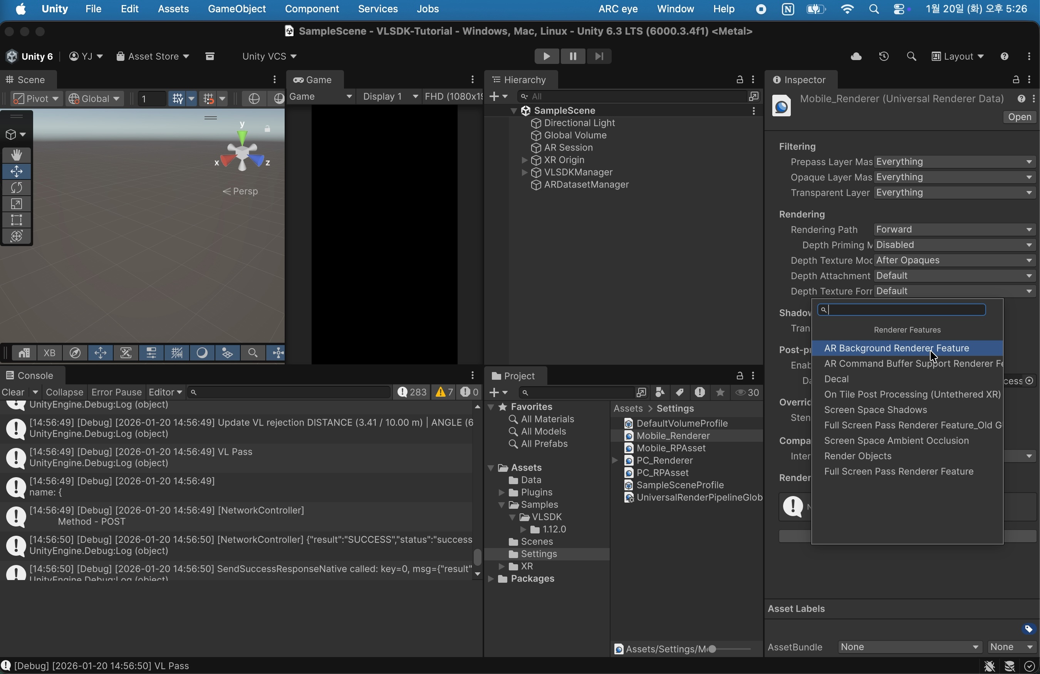This screenshot has height=674, width=1040.
Task: Toggle Collapse in Console
Action: click(x=64, y=392)
